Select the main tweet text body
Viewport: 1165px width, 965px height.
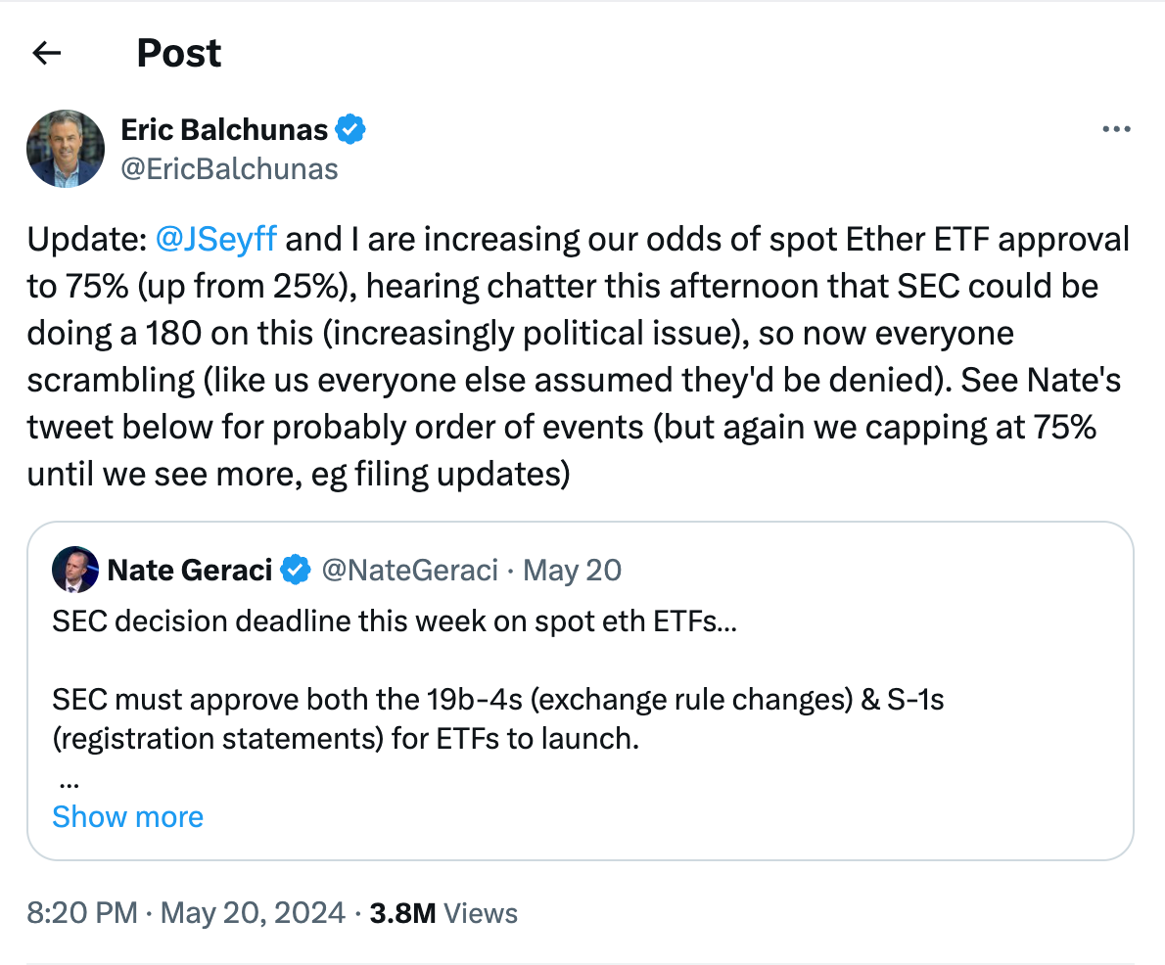tap(578, 357)
